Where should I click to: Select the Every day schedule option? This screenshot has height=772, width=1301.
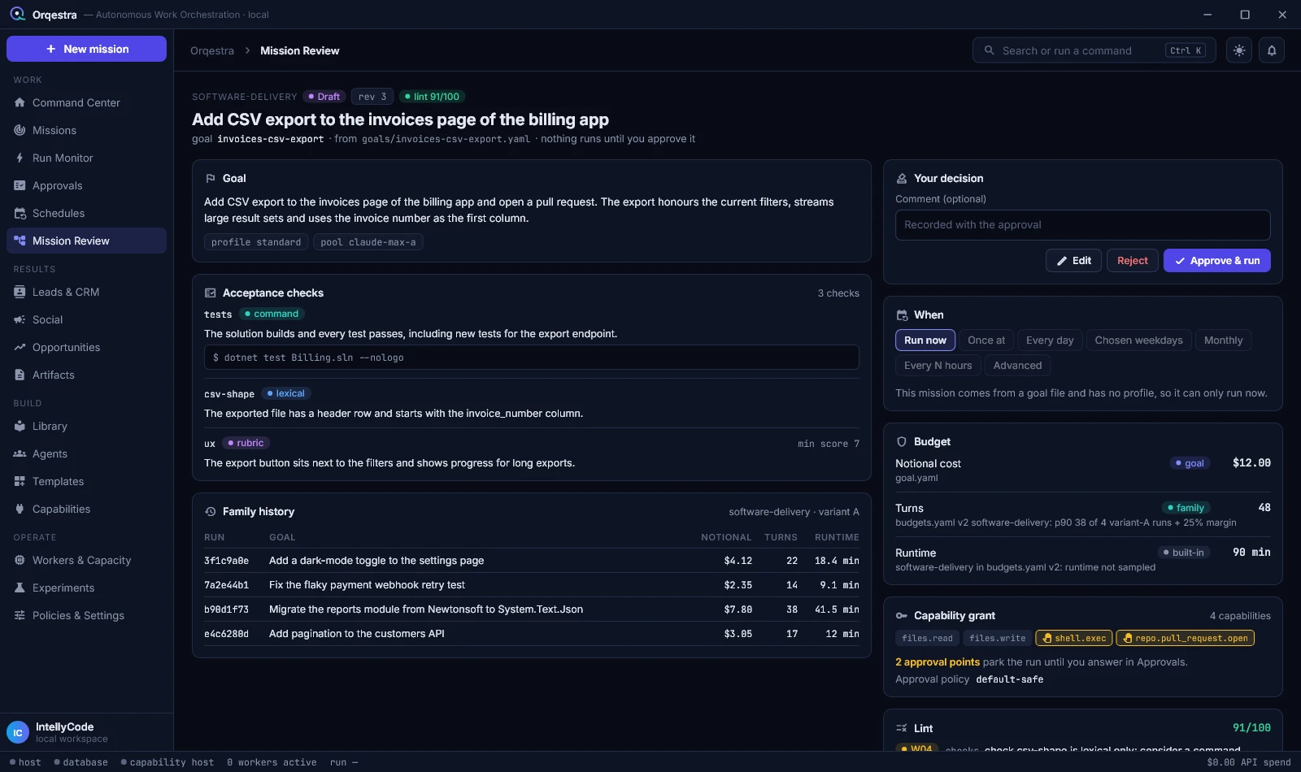[1050, 340]
